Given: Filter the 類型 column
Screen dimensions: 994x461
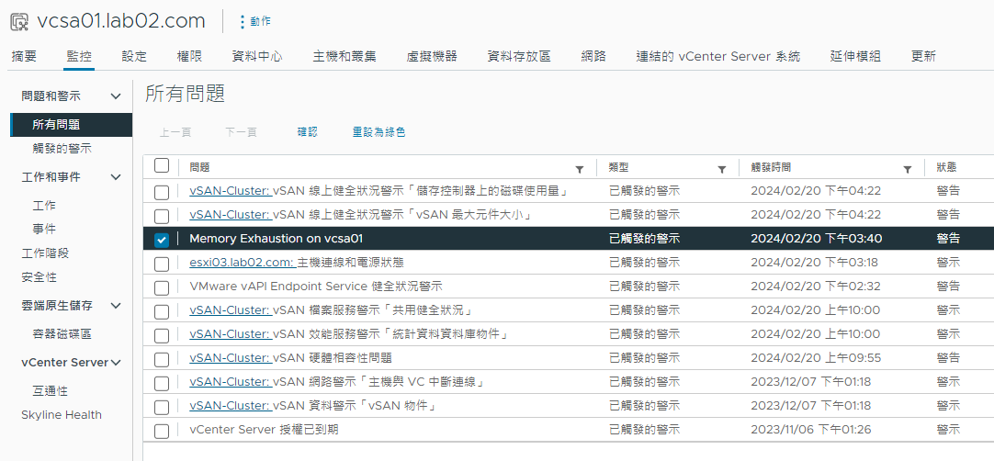Looking at the screenshot, I should tap(721, 169).
